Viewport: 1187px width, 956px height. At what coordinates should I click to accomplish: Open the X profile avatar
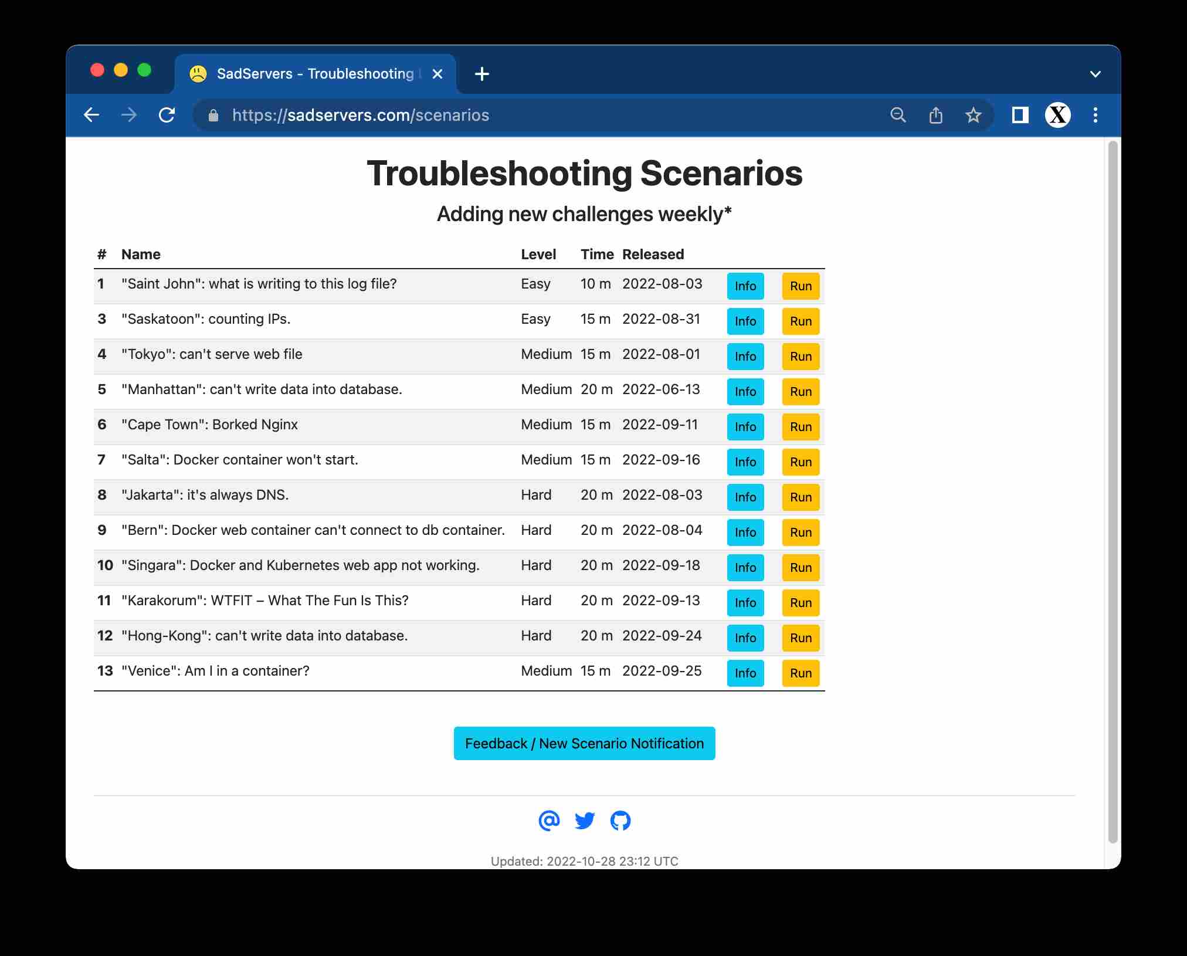click(x=1058, y=115)
